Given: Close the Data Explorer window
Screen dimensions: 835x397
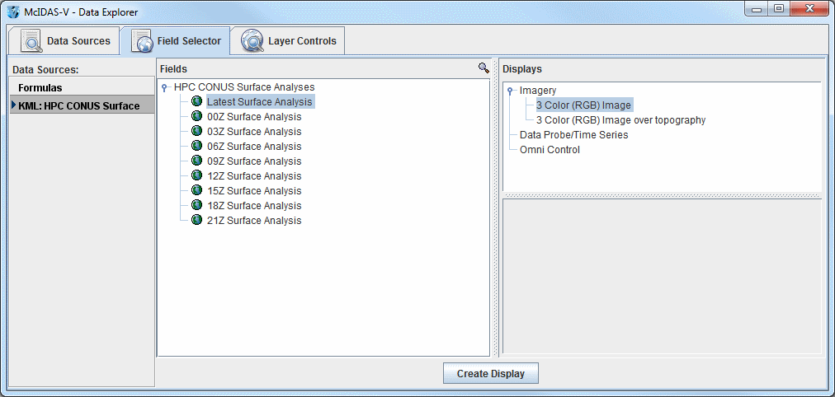Looking at the screenshot, I should click(x=809, y=9).
